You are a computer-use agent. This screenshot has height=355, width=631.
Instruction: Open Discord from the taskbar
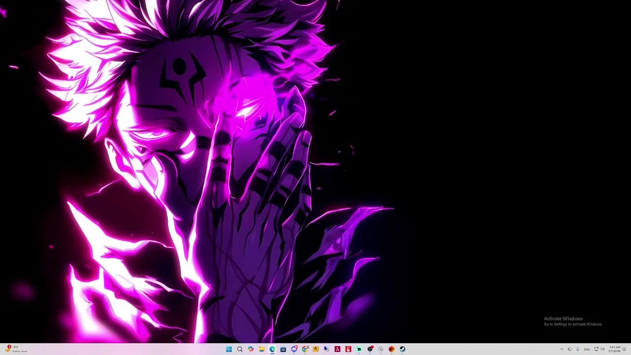294,349
